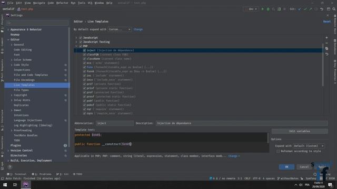Start debugging with the green bug icon
337x189 pixels.
(x=268, y=9)
